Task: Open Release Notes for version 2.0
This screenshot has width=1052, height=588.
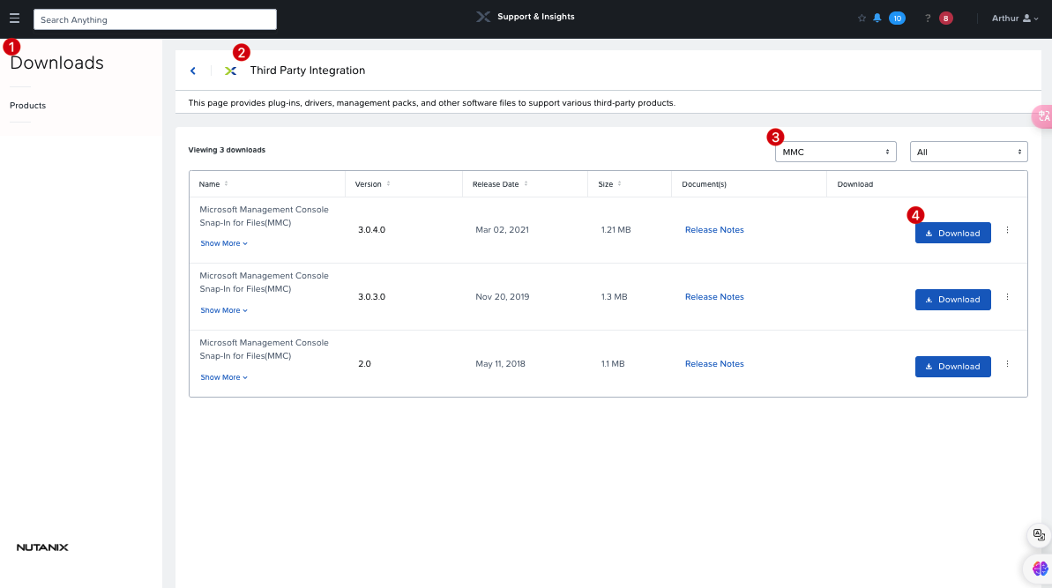Action: (x=714, y=363)
